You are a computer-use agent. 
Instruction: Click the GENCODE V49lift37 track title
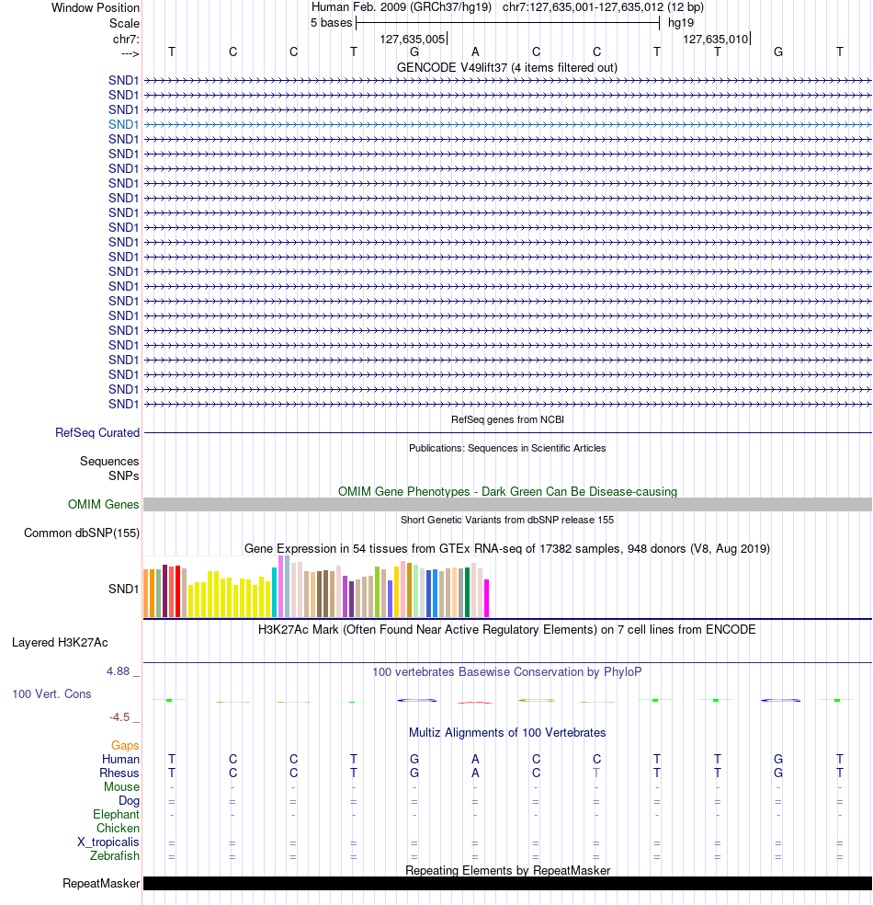(x=507, y=67)
